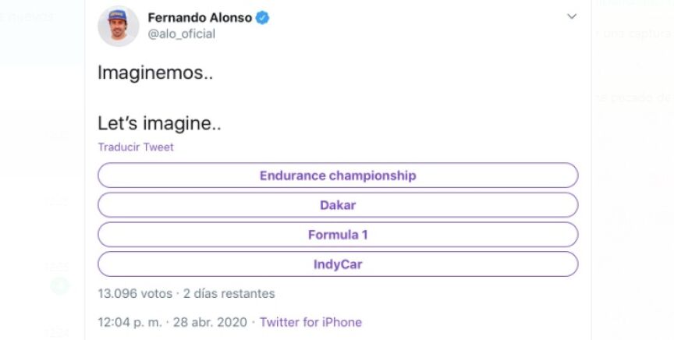Click the Fernando Alonso display name
The width and height of the screenshot is (674, 340).
point(200,17)
